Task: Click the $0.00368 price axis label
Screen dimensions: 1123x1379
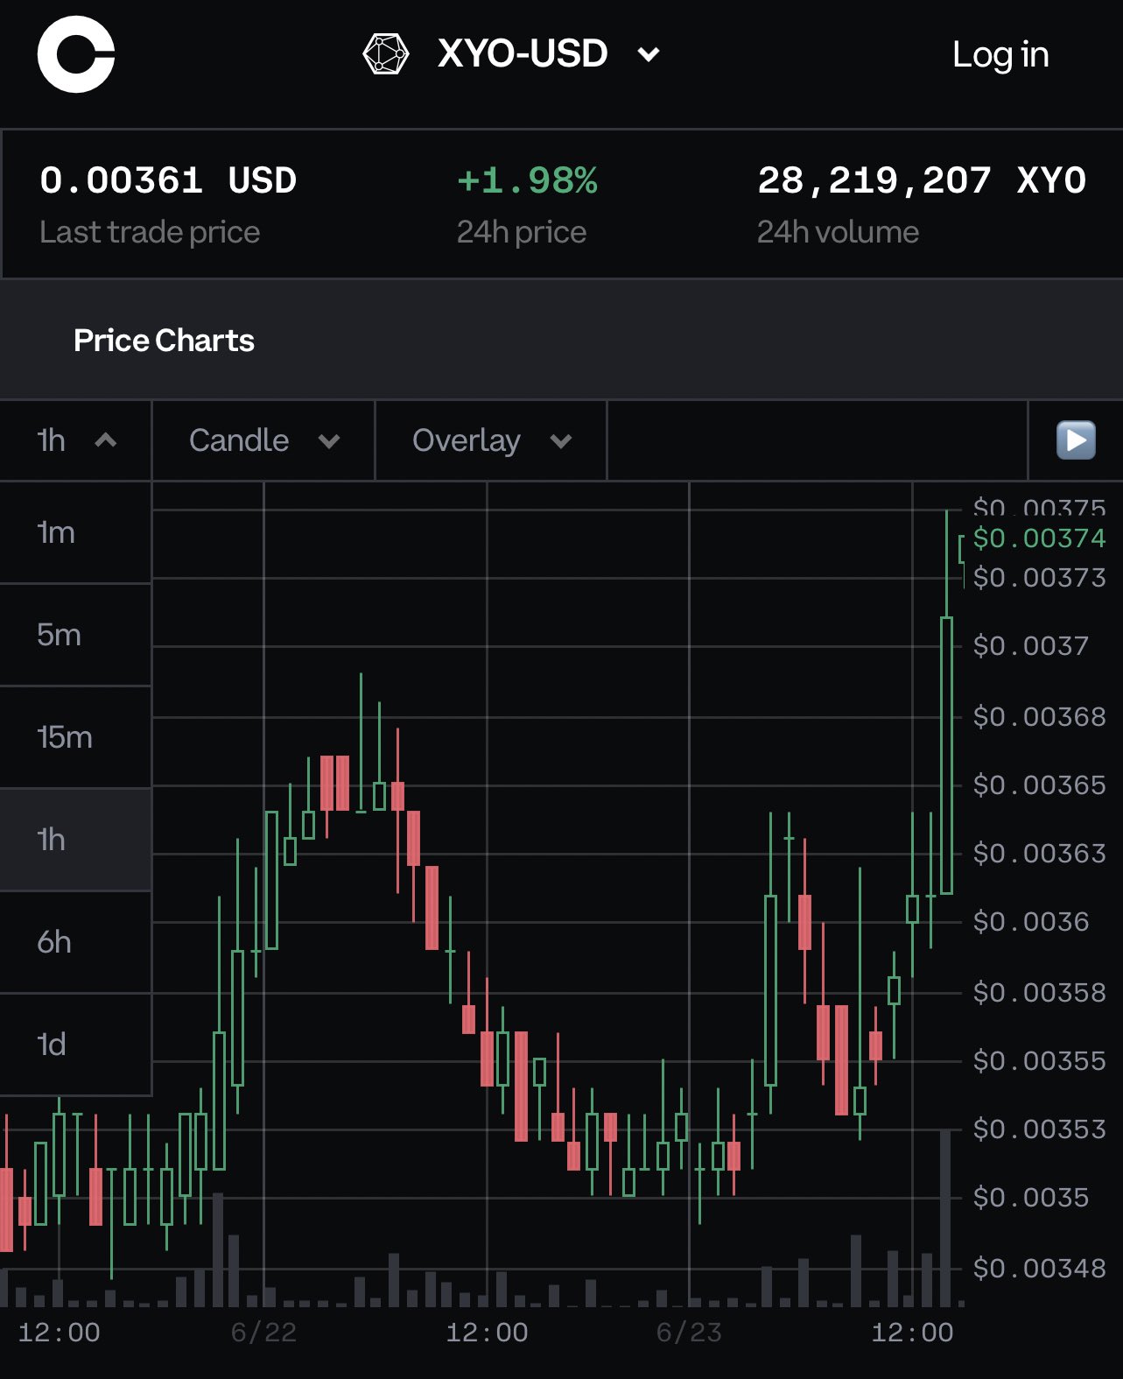Action: (1039, 717)
